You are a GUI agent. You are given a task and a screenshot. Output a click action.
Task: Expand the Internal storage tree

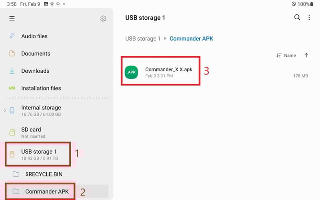click(x=5, y=111)
